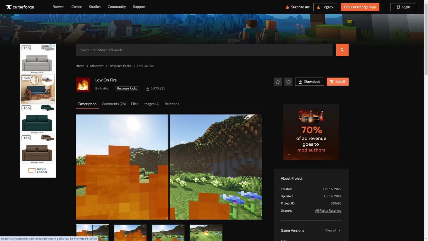Click the CurseForge anvil logo
Image resolution: width=428 pixels, height=241 pixels.
pyautogui.click(x=9, y=7)
